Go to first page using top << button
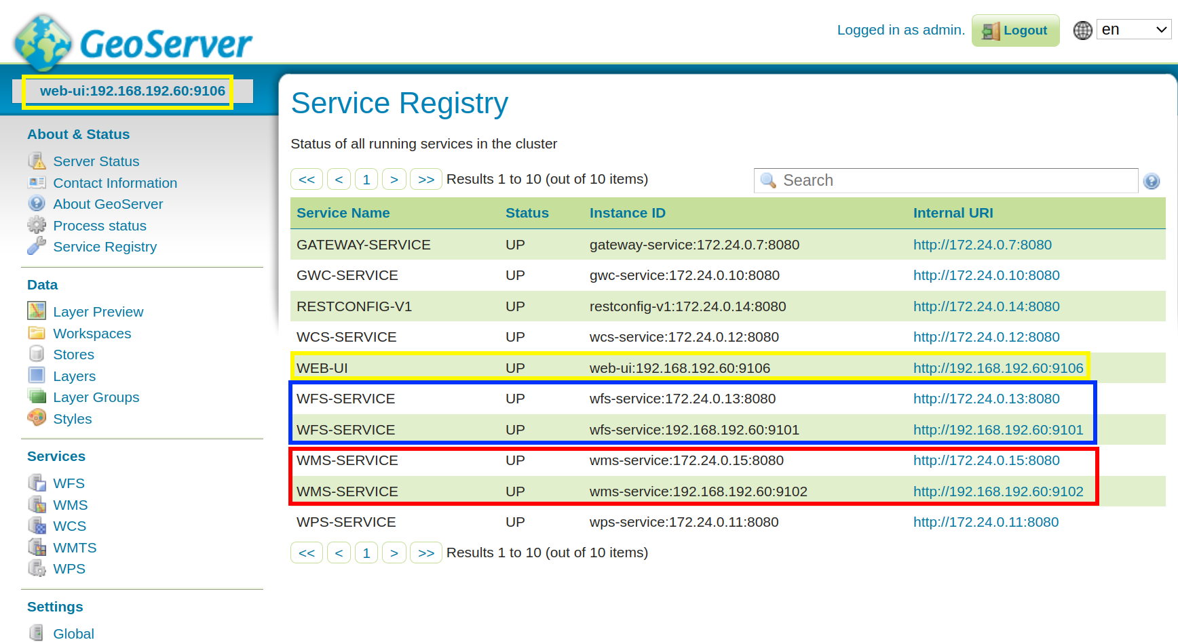Viewport: 1178px width, 642px height. (307, 180)
